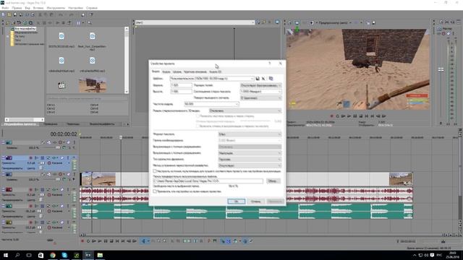Open the Шаблон template dropdown
463x260 pixels.
coord(252,79)
